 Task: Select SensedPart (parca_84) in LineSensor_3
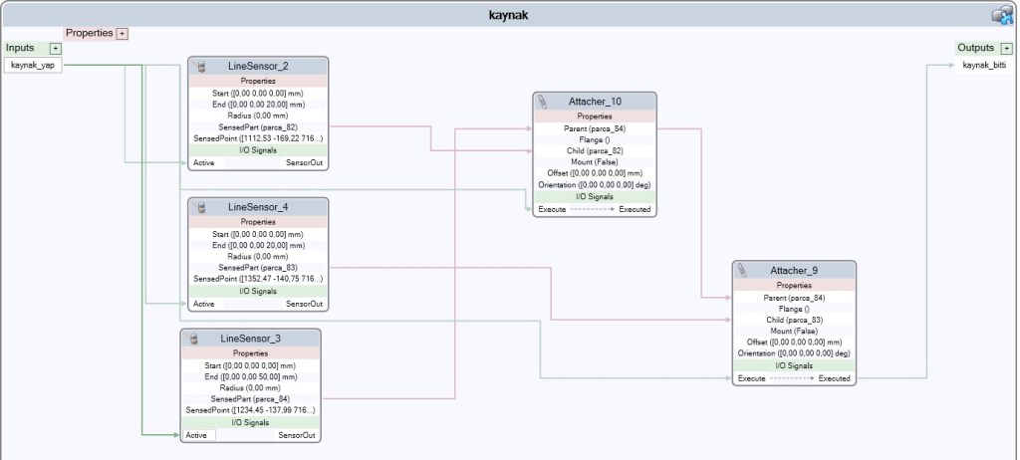(250, 398)
